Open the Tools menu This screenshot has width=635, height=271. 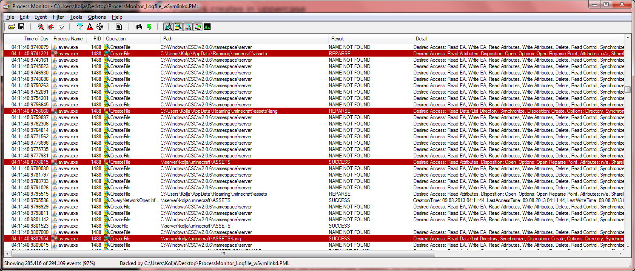(x=76, y=17)
